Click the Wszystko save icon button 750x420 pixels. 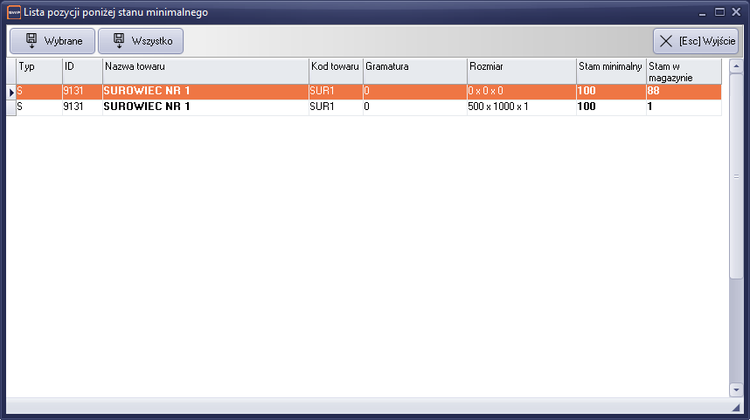tap(141, 41)
